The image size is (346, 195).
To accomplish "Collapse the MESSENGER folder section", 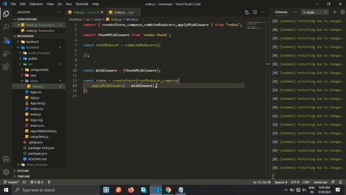I will pos(15,36).
